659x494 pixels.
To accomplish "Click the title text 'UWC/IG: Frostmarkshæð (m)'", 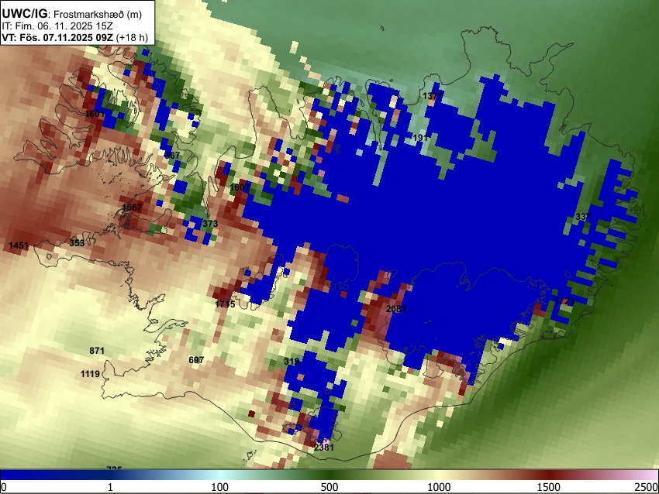I will pos(72,14).
